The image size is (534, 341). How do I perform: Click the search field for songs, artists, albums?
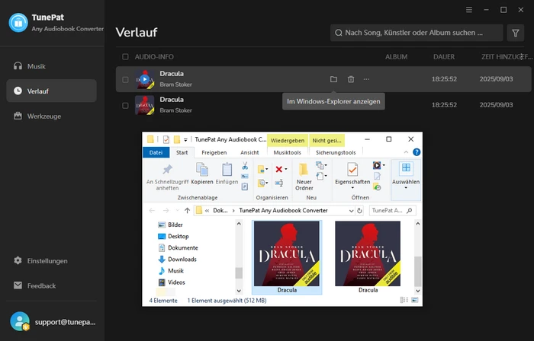click(417, 33)
